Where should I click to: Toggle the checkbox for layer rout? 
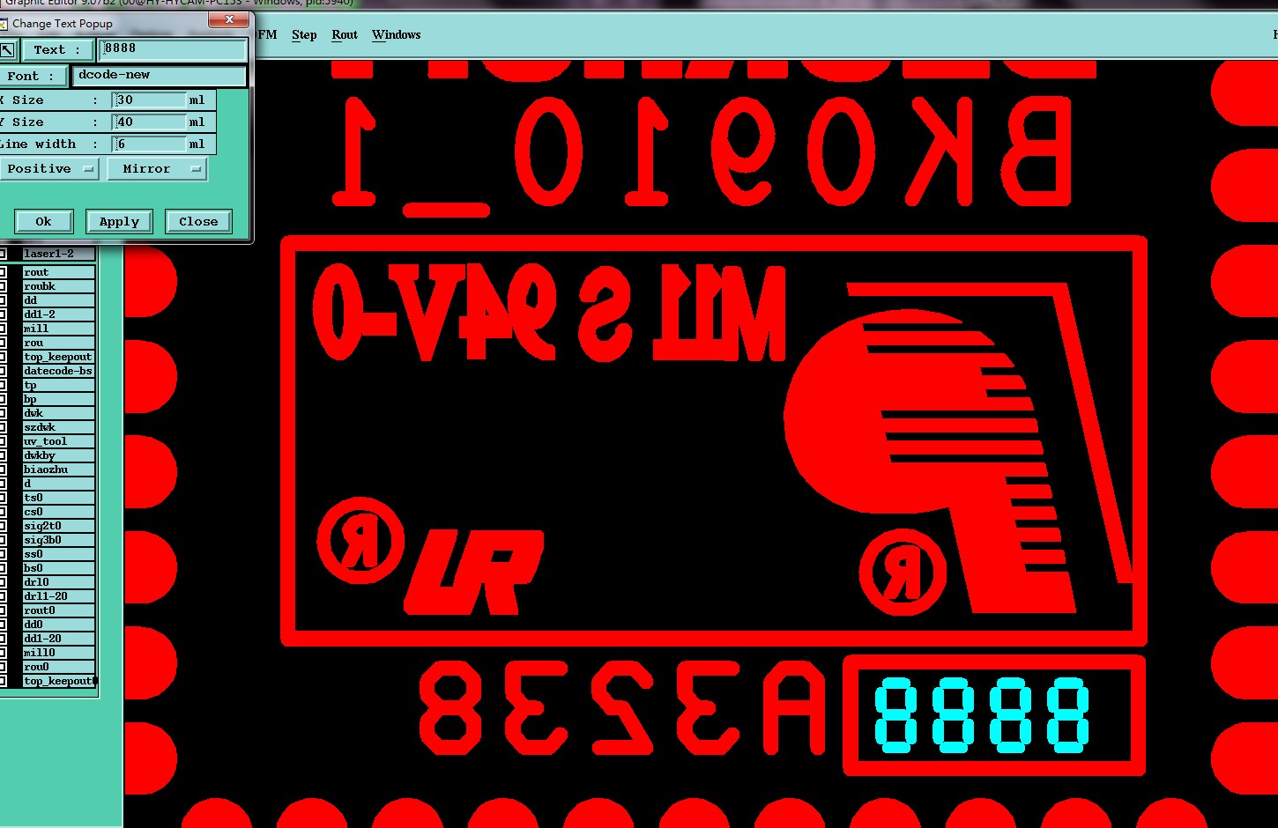(3, 272)
